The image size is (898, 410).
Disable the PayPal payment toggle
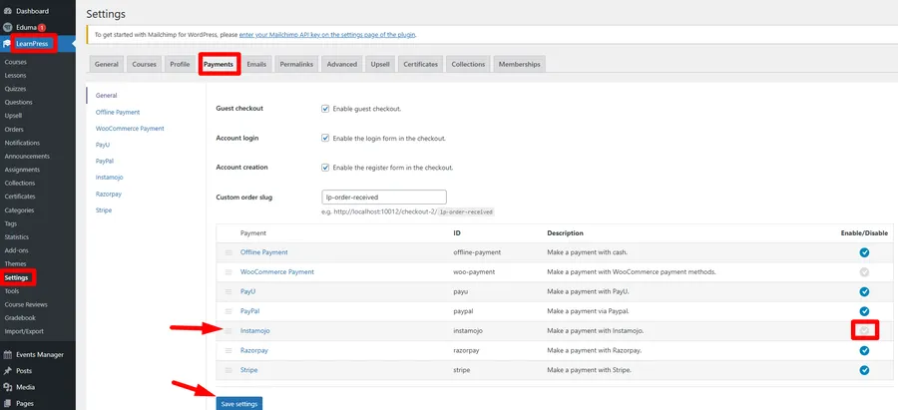(x=864, y=311)
